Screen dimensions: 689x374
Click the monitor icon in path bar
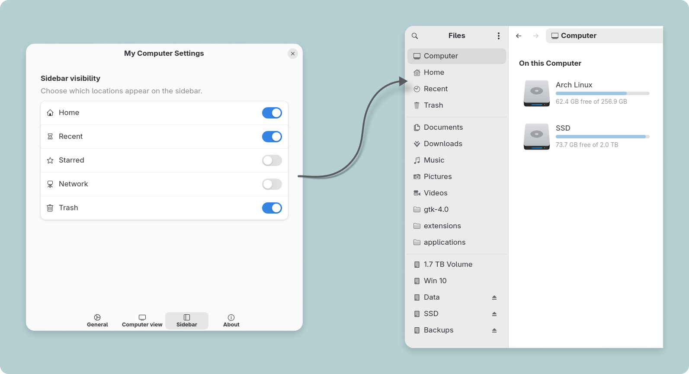(555, 36)
